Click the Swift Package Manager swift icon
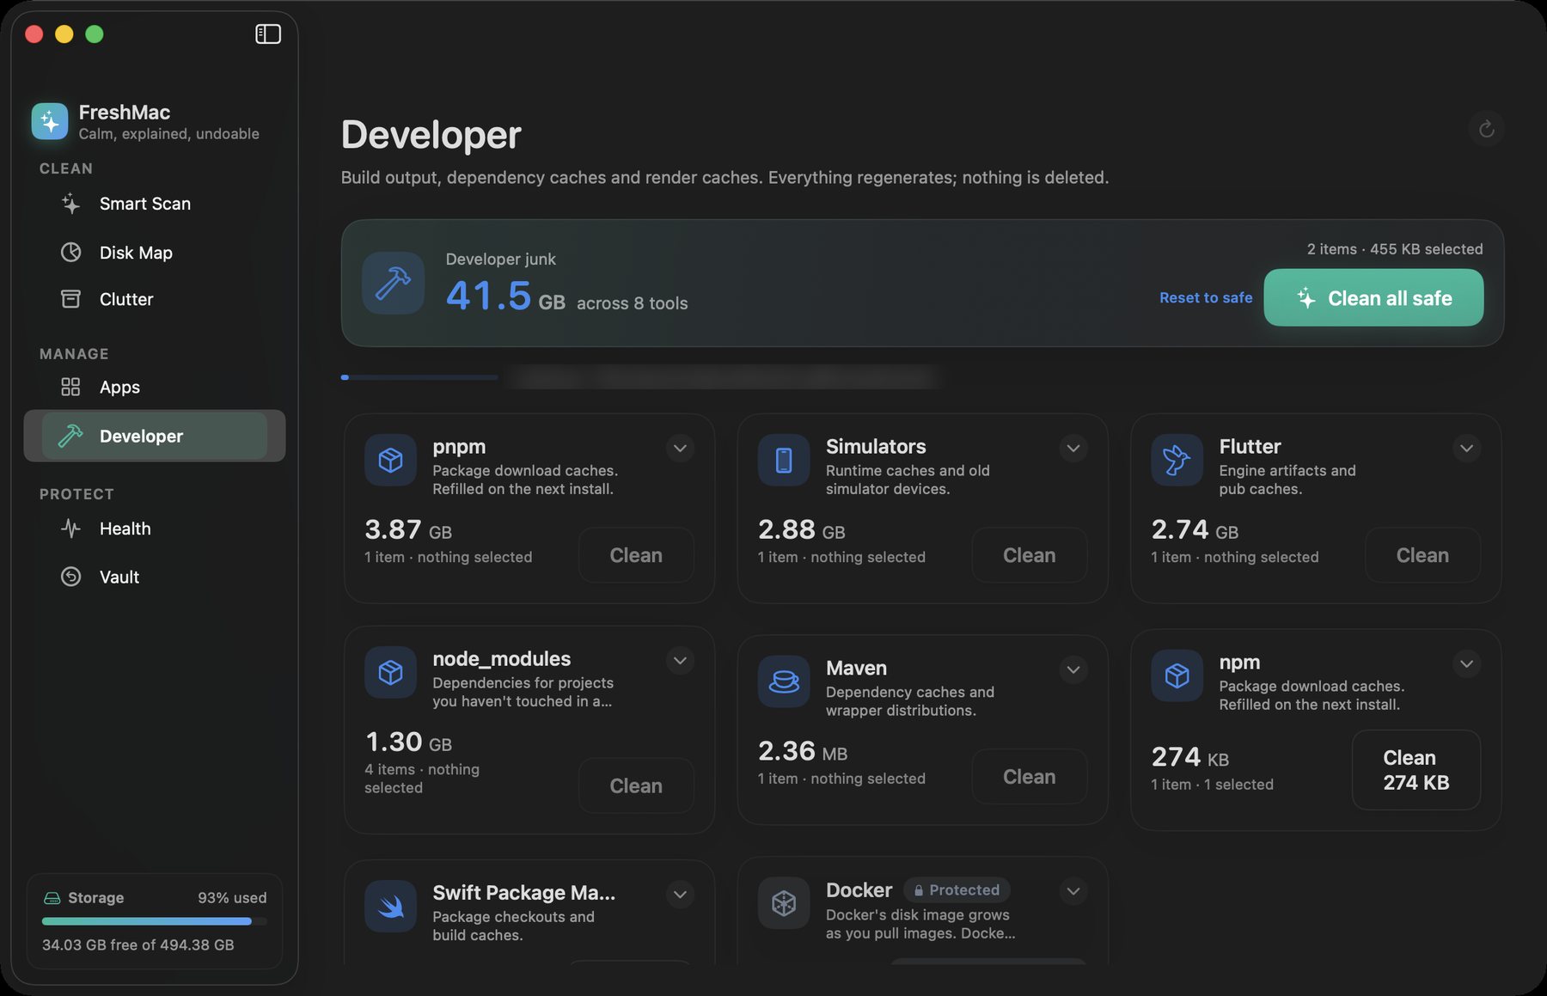The width and height of the screenshot is (1547, 996). click(x=391, y=906)
